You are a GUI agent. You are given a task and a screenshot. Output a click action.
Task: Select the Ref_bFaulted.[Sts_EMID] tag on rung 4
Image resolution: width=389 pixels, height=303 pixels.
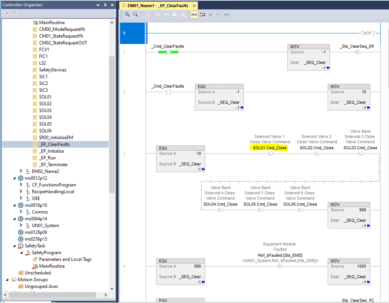(280, 255)
